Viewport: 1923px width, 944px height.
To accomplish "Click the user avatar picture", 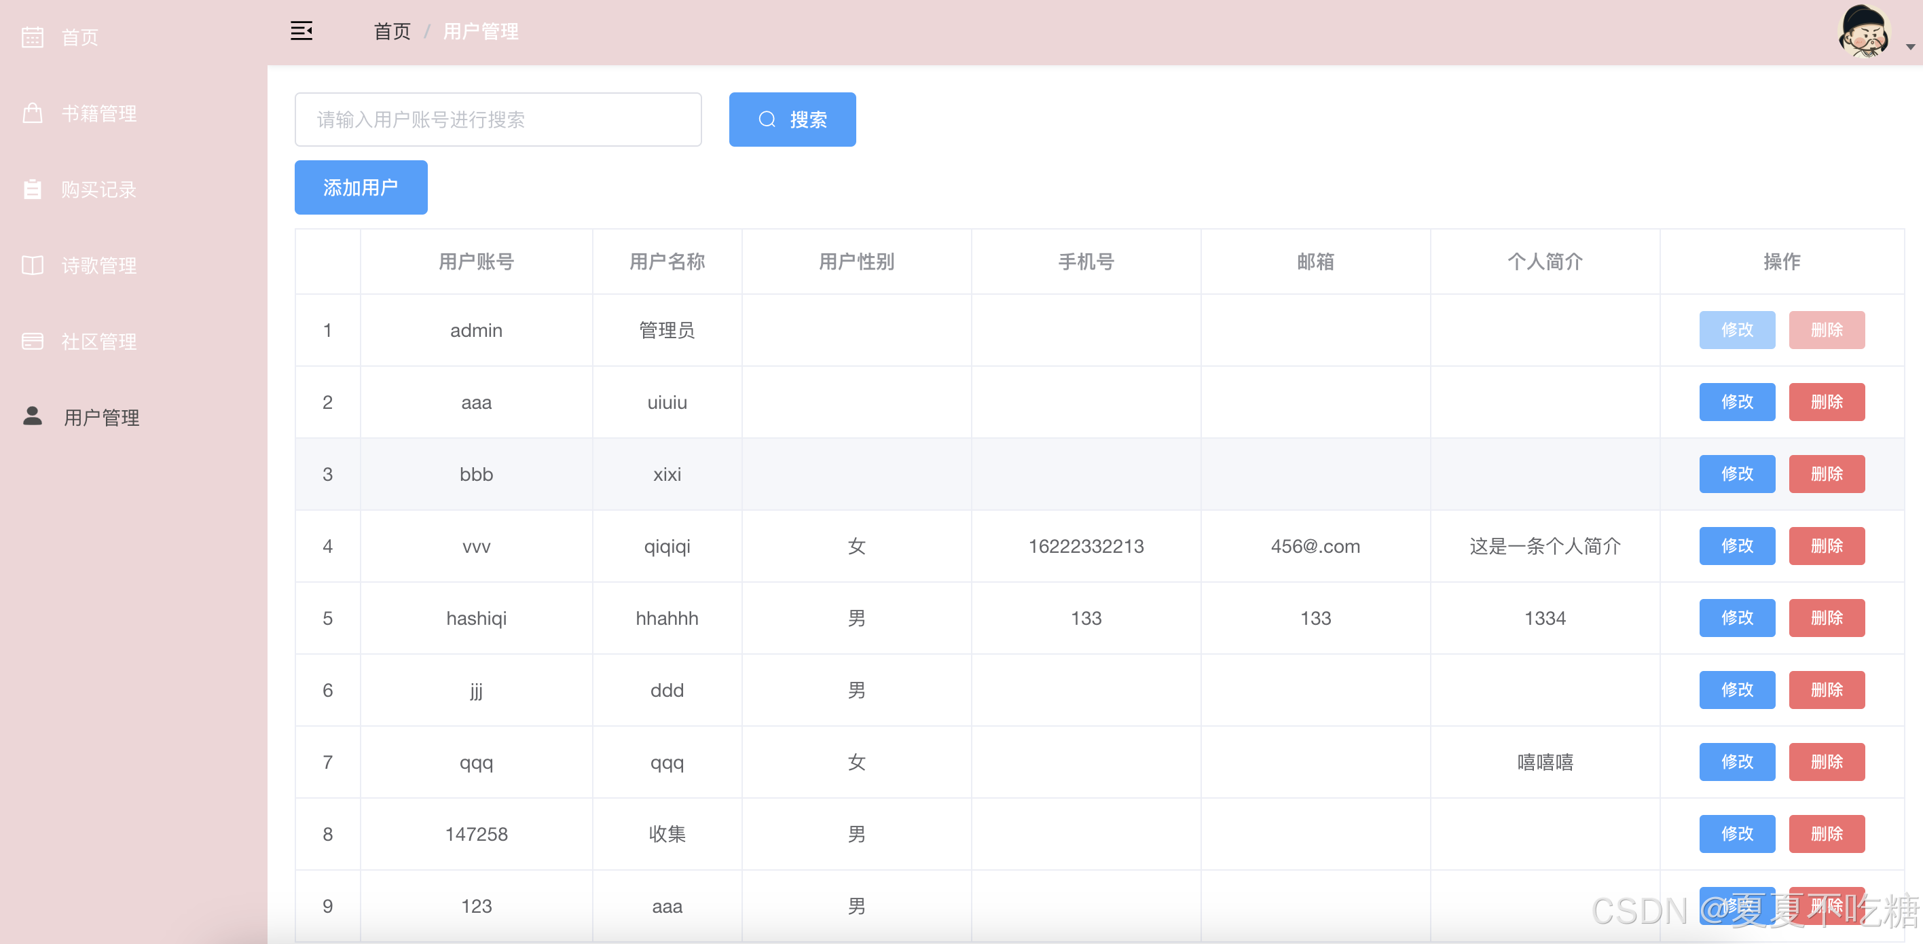I will click(1864, 31).
